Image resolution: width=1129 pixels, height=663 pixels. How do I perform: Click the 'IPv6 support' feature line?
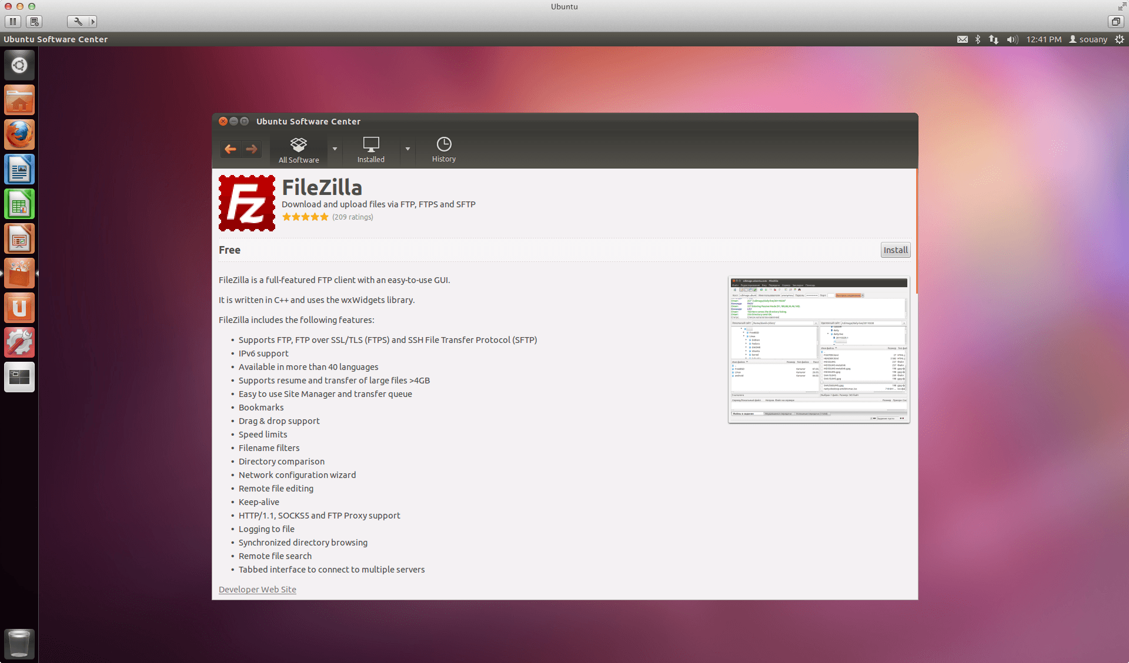(x=263, y=354)
